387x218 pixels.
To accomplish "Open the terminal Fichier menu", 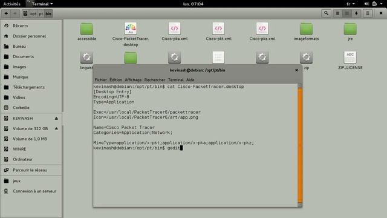I will pyautogui.click(x=101, y=80).
